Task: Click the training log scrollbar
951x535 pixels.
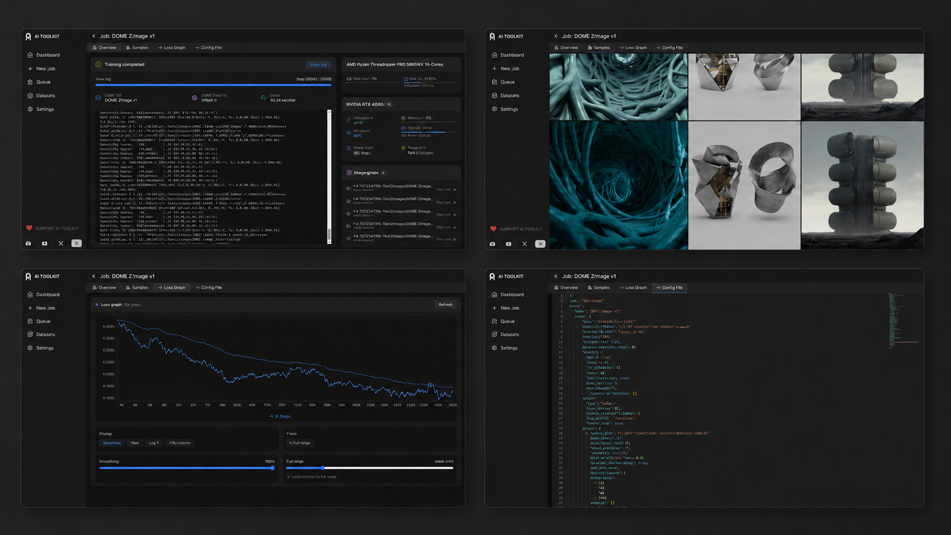Action: (x=329, y=177)
